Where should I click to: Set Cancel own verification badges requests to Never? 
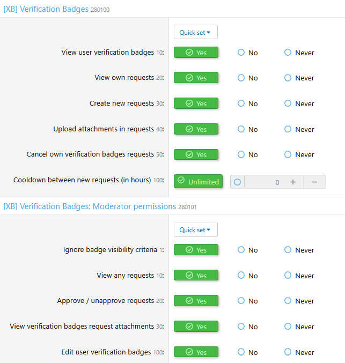point(299,154)
